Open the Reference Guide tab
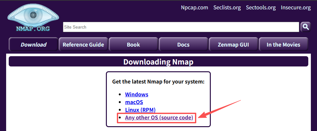Viewport: 317px width, 131px height. [83, 45]
